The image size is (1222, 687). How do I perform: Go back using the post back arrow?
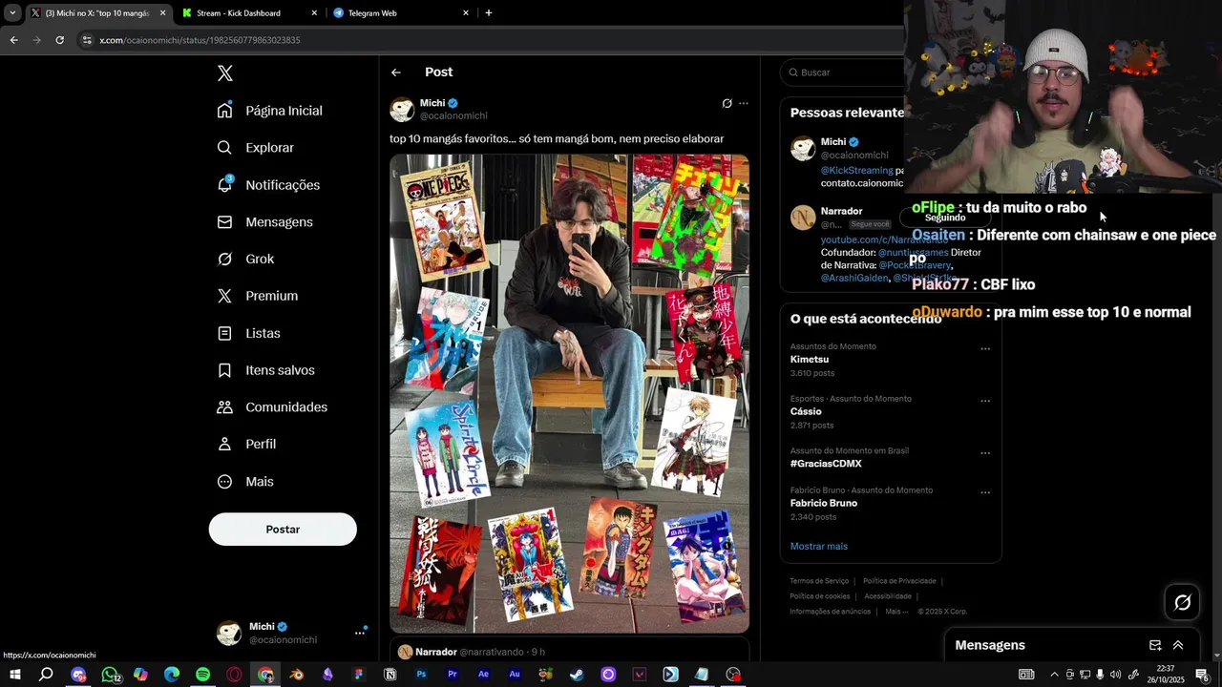[396, 73]
